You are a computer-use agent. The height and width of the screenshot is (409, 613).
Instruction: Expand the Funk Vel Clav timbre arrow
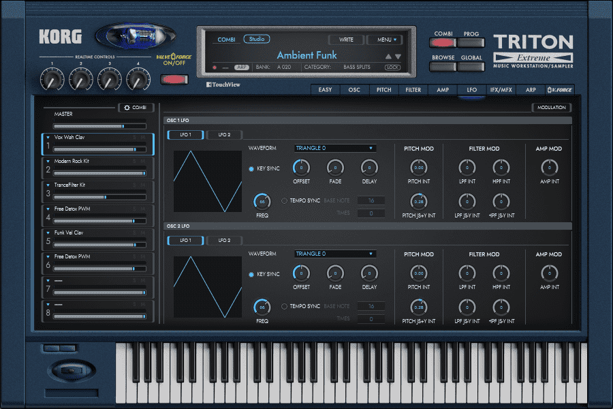(x=48, y=233)
